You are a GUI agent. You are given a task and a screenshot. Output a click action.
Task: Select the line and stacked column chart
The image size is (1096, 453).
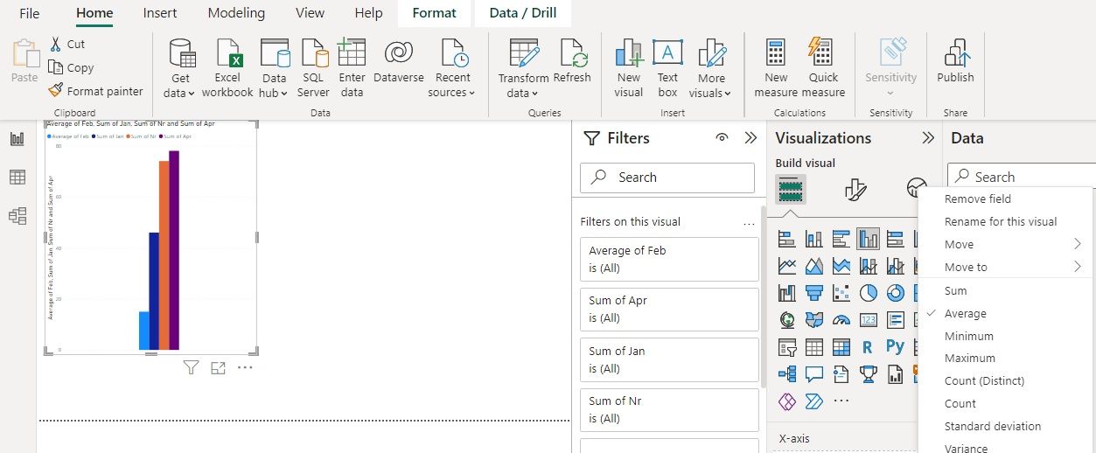point(869,266)
